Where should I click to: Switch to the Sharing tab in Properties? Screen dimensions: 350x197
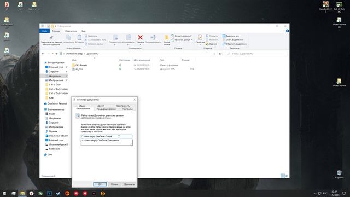[x=101, y=106]
